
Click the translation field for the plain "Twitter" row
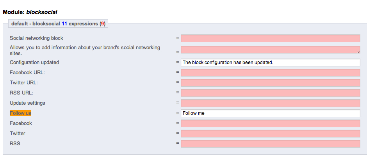[x=270, y=134]
